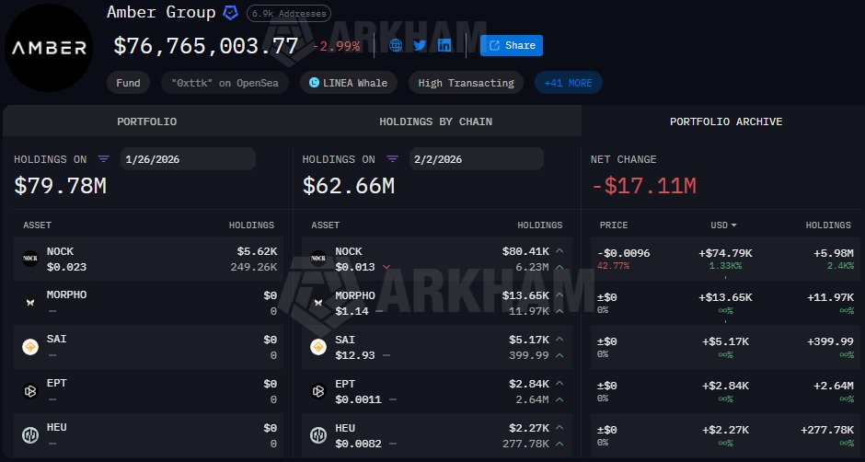Click the Amber logo avatar
Image resolution: width=865 pixels, height=462 pixels.
[49, 48]
